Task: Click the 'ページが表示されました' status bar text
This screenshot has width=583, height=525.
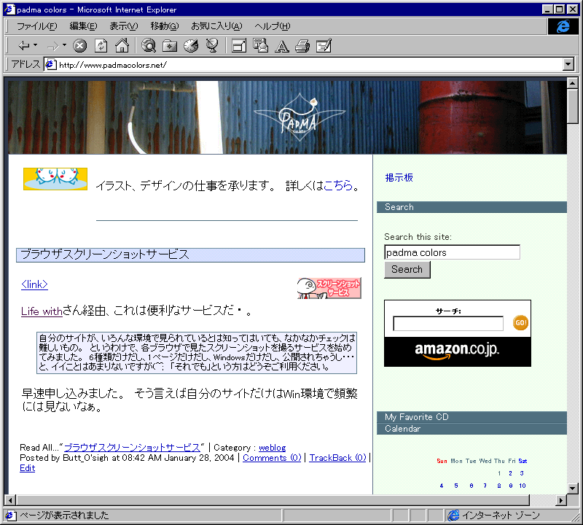Action: [64, 516]
